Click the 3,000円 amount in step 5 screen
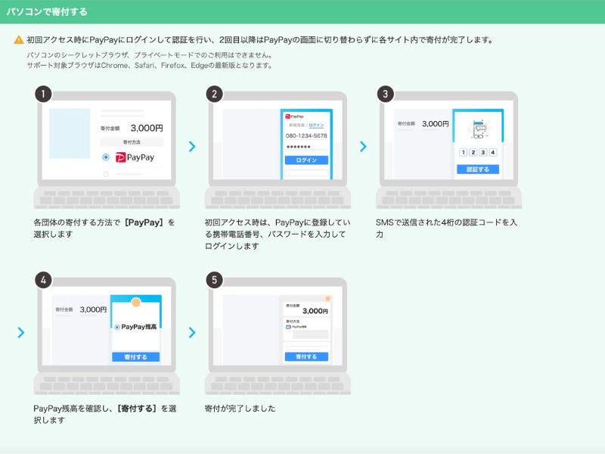The width and height of the screenshot is (605, 454). point(315,311)
